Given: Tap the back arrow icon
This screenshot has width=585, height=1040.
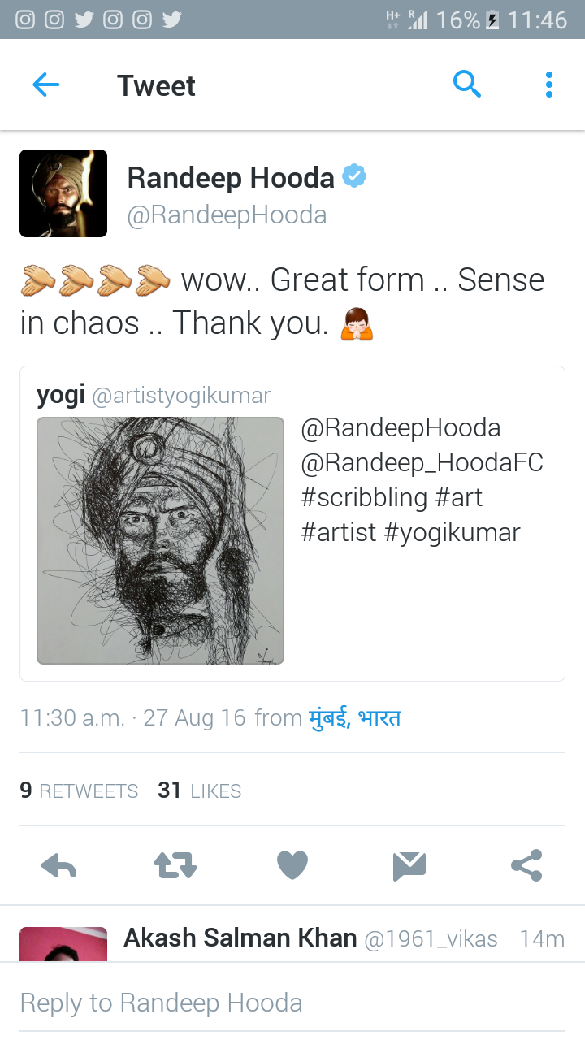Looking at the screenshot, I should [x=46, y=84].
